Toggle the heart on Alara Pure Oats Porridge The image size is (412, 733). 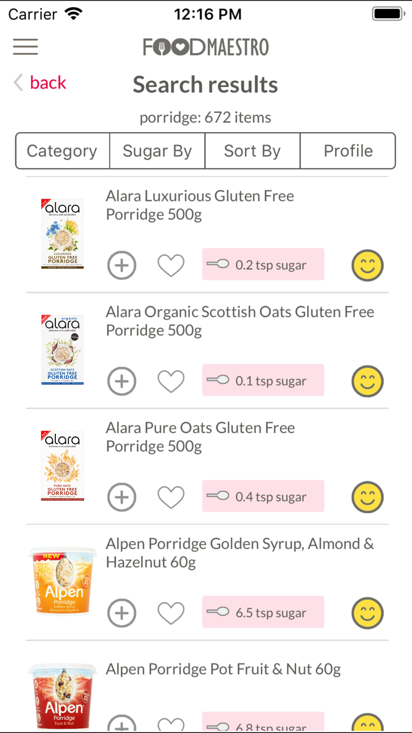[171, 496]
